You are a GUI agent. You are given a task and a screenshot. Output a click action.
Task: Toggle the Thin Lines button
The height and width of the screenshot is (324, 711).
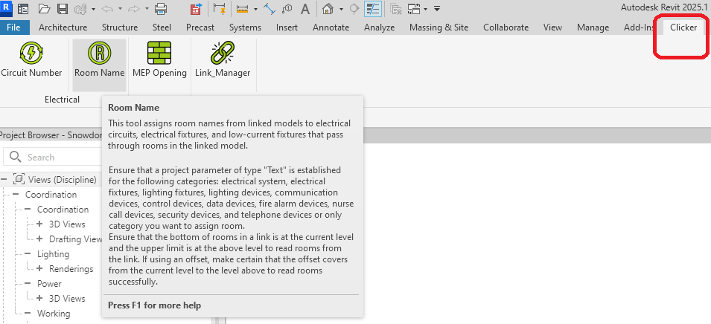[x=372, y=9]
